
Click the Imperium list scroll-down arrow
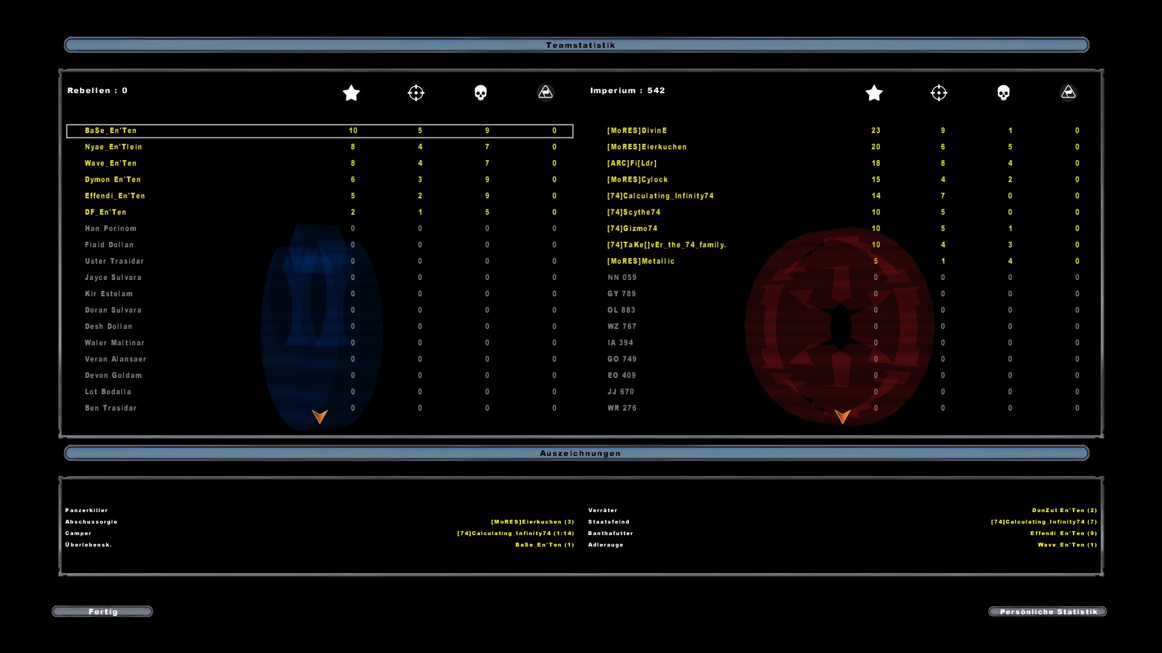click(x=842, y=416)
